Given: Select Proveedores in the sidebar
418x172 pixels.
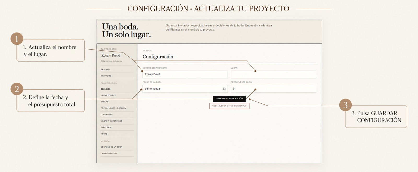Looking at the screenshot, I should click(x=108, y=95).
